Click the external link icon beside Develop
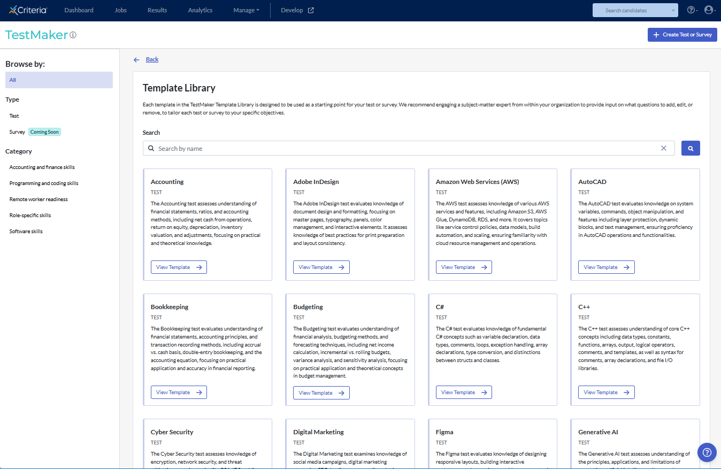The height and width of the screenshot is (469, 721). [311, 10]
